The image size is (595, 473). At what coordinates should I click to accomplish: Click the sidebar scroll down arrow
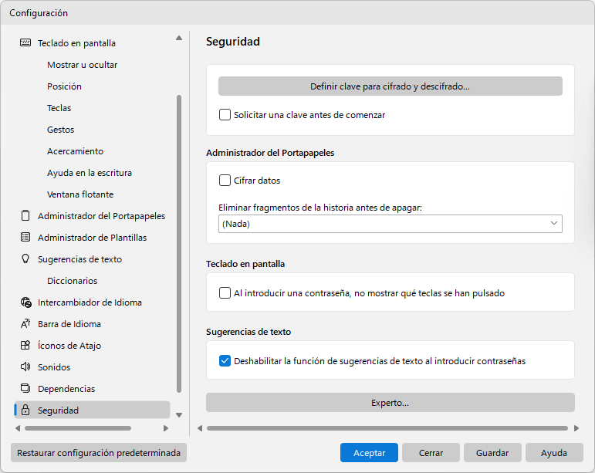(179, 415)
